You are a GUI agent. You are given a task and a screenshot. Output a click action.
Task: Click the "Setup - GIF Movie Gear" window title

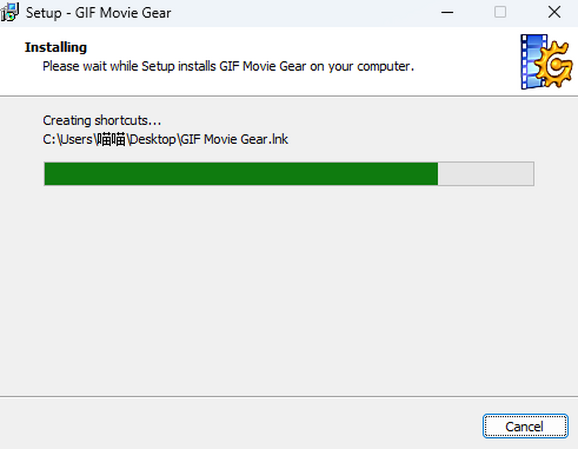[98, 13]
